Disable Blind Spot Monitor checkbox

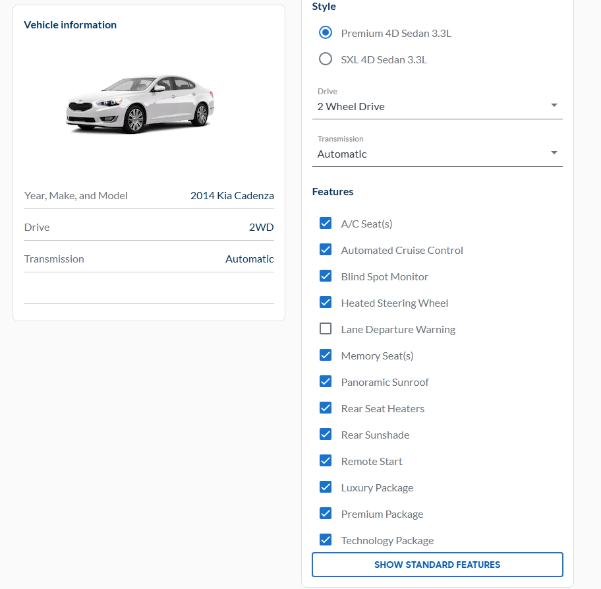coord(326,276)
